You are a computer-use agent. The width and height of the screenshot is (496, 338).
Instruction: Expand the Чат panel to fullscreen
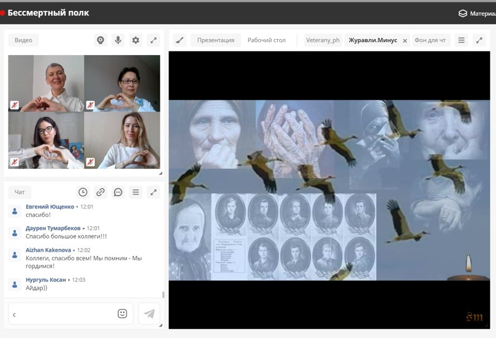[x=154, y=192]
